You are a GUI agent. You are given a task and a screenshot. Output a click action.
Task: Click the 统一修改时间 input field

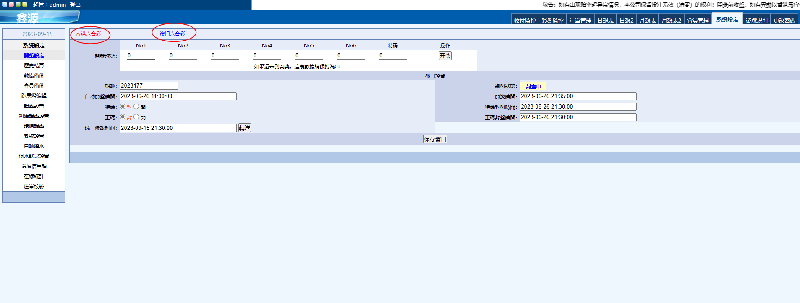tap(178, 128)
